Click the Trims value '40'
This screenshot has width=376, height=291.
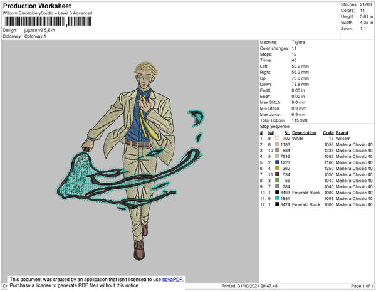[294, 60]
